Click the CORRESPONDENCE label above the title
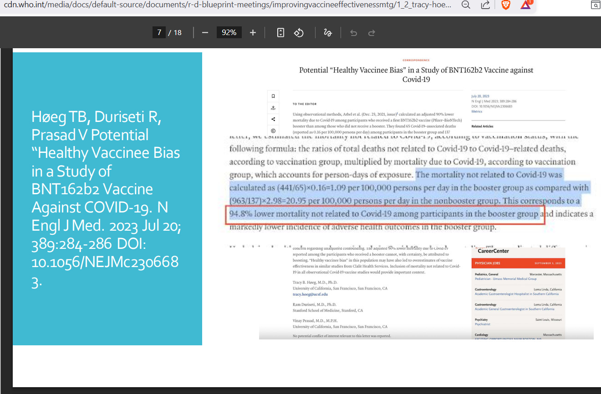Screen dimensions: 601x394 [x=416, y=60]
